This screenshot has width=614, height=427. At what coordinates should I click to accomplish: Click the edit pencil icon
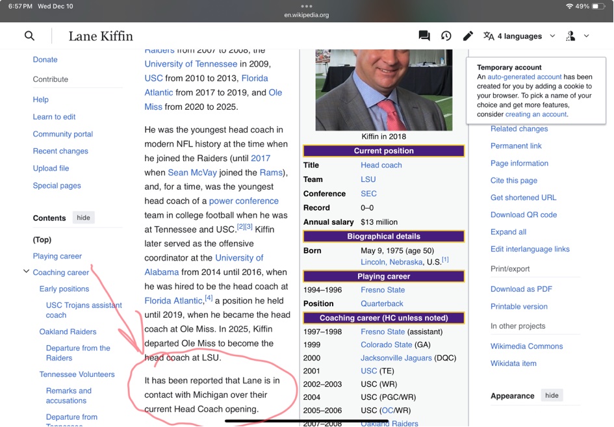pos(468,36)
